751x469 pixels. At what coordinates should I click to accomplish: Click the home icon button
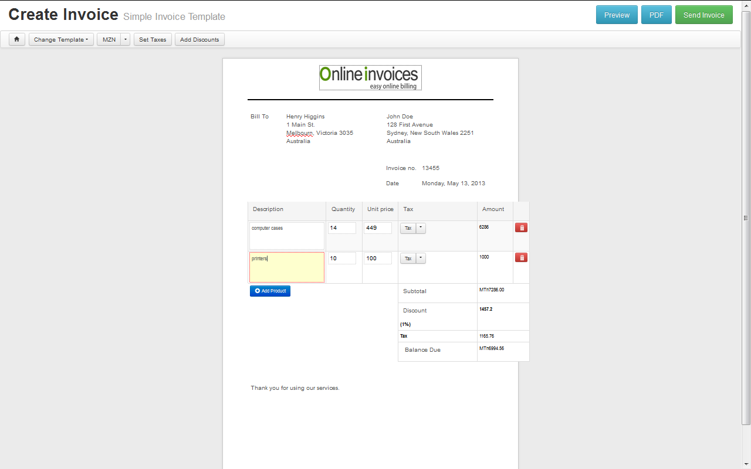tap(16, 39)
